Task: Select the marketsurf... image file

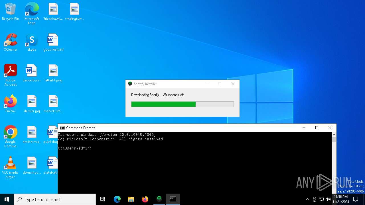Action: click(53, 104)
